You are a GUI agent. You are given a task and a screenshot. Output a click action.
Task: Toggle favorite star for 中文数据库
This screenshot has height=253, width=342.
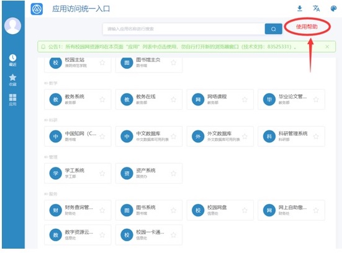click(173, 136)
